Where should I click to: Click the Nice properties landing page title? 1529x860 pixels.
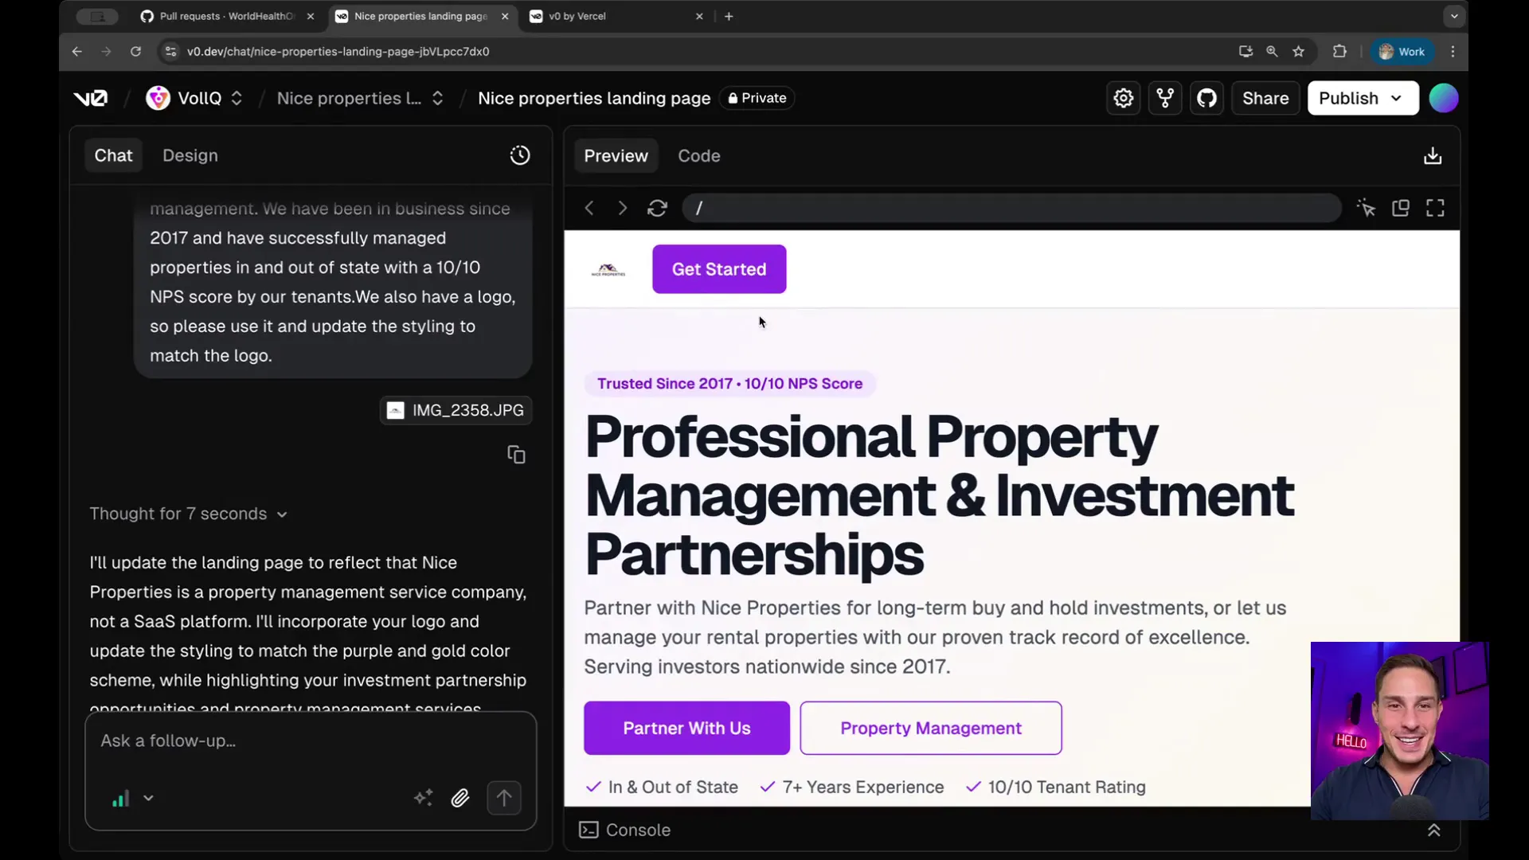point(594,98)
